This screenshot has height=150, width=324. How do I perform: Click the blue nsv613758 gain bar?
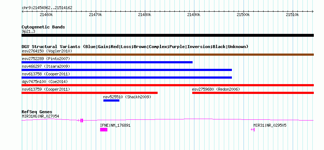coord(127,78)
